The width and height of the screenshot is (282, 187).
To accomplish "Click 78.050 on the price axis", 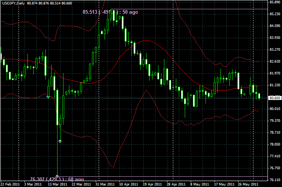I will click(275, 144).
